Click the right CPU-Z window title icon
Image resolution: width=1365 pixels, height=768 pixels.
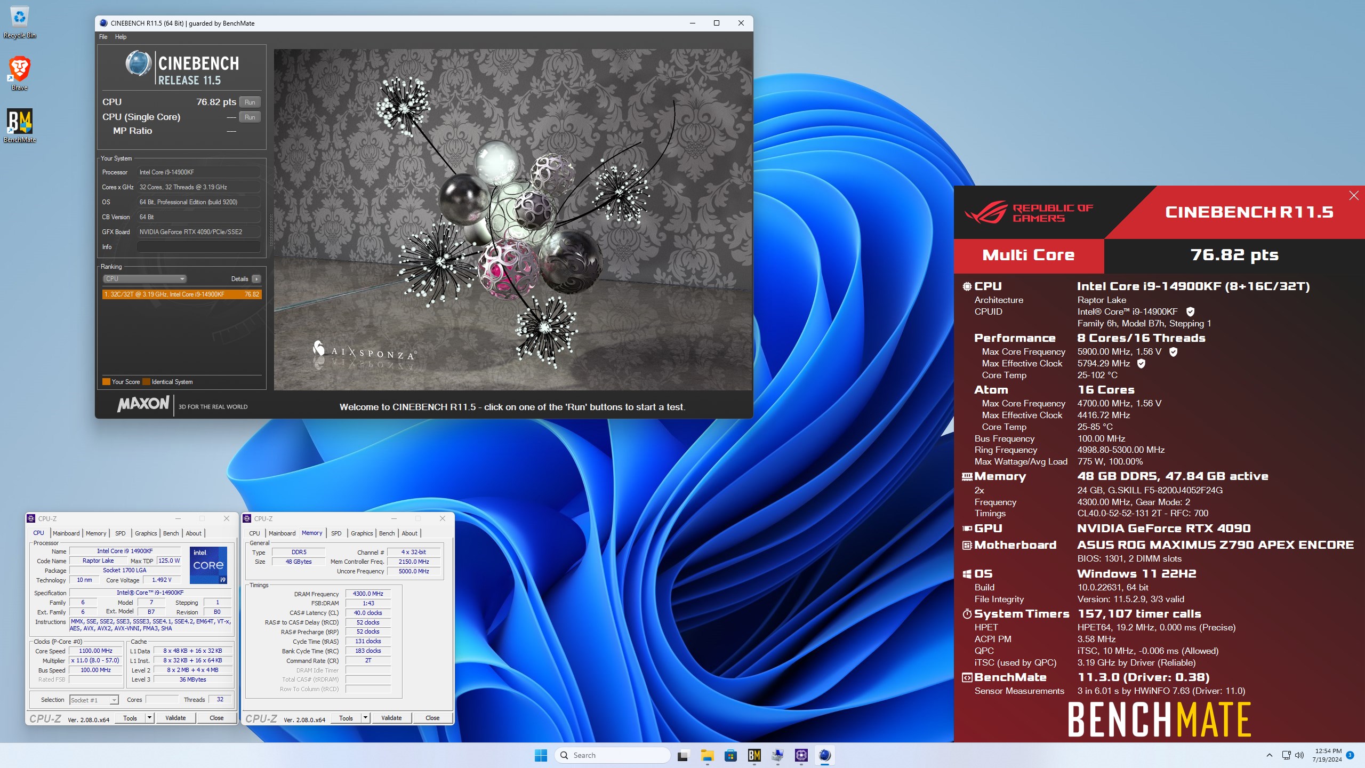(x=247, y=518)
